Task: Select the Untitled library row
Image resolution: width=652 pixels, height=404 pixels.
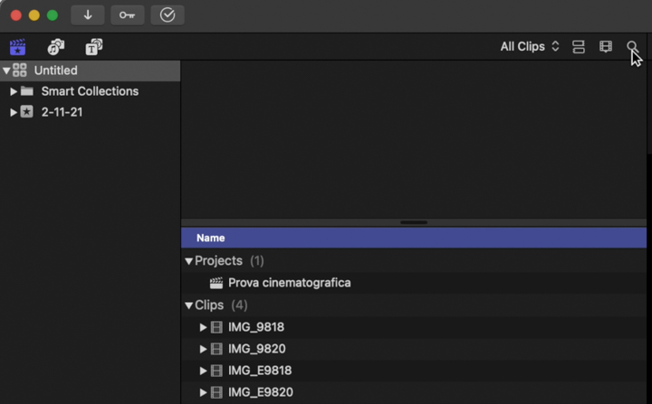Action: pos(91,70)
